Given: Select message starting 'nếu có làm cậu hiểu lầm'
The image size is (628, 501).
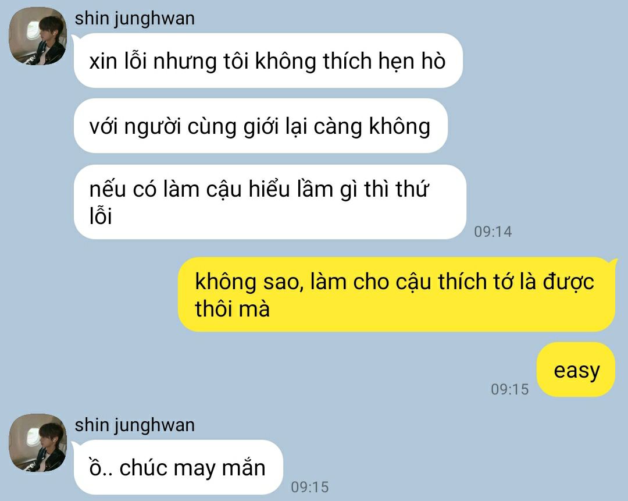Looking at the screenshot, I should (270, 201).
